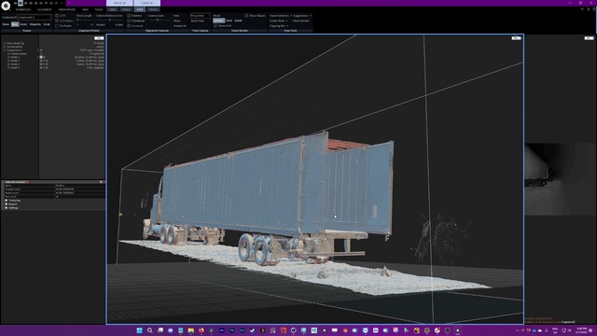597x336 pixels.
Task: Collapse the Component 0 tree node
Action: coord(4,50)
